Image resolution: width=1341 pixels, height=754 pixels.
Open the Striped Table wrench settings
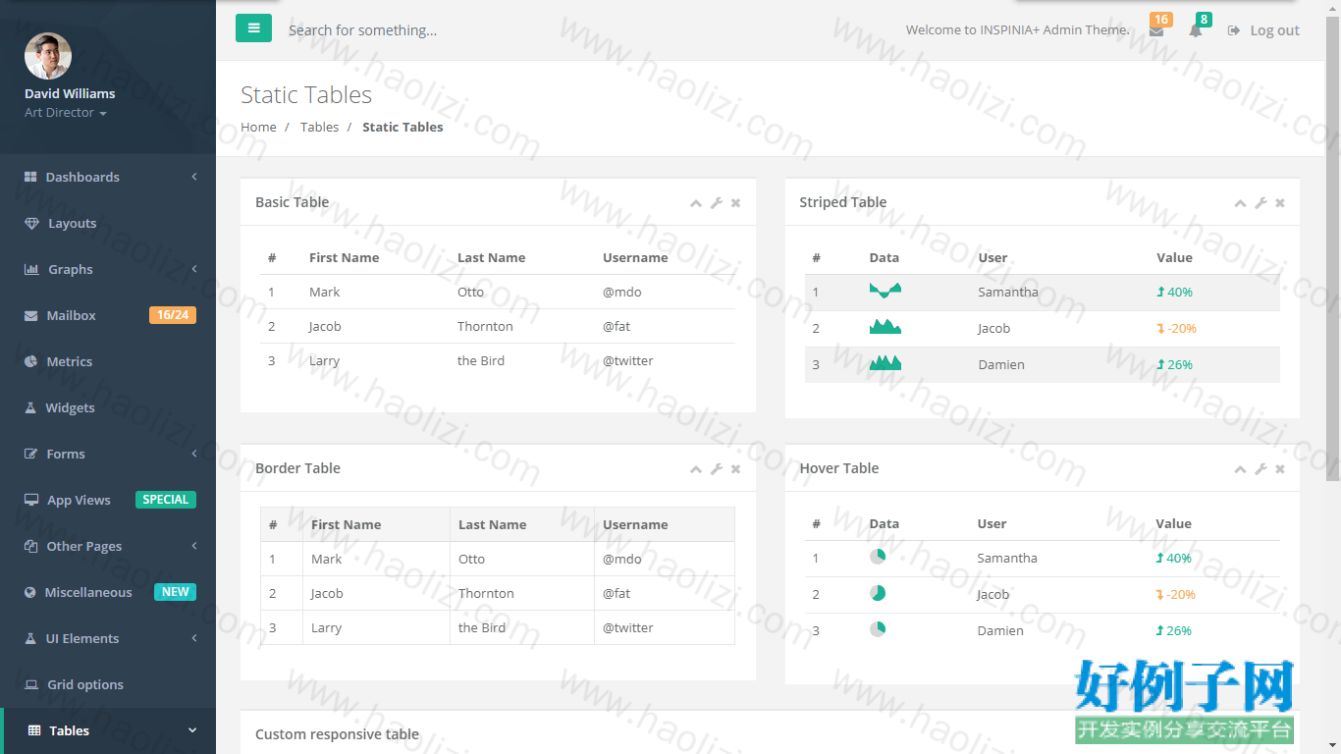click(1261, 203)
